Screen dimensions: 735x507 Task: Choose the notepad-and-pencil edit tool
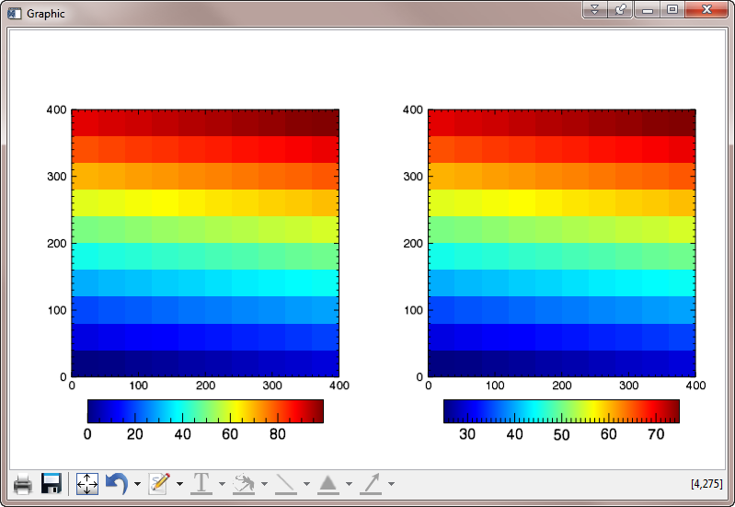click(x=160, y=483)
